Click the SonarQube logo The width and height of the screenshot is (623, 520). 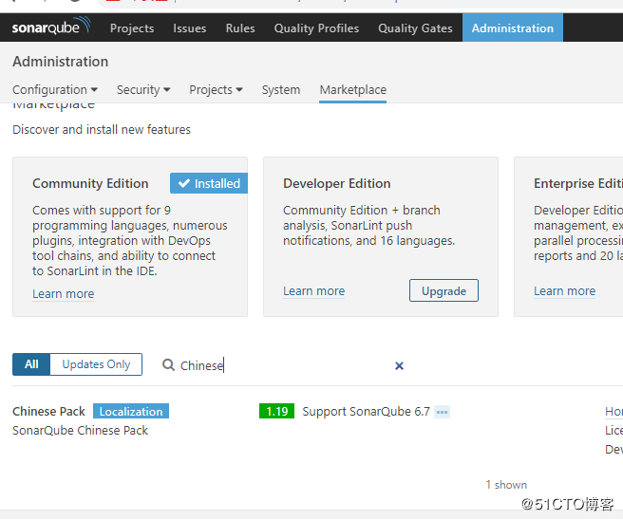[x=51, y=28]
